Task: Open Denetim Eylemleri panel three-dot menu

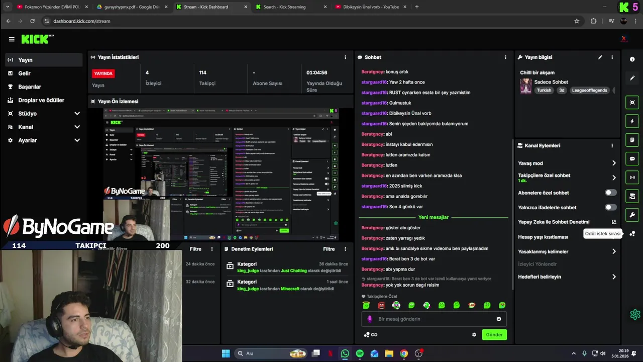Action: pos(345,249)
